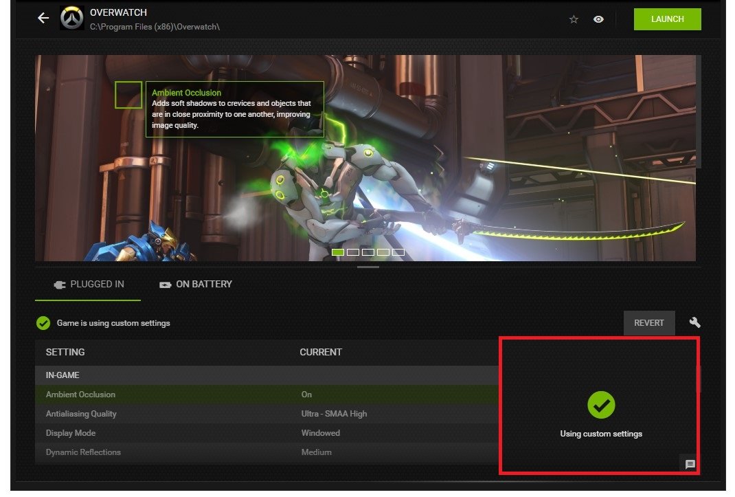Click the Overwatch install path text
Screen dimensions: 735x497
pyautogui.click(x=155, y=27)
